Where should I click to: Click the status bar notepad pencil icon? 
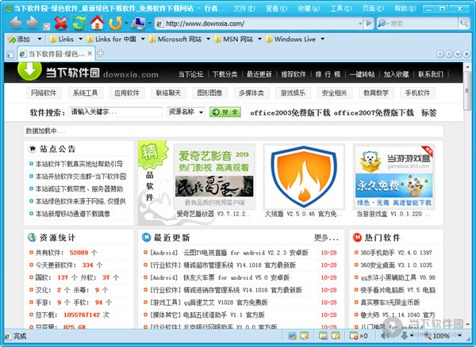304,336
